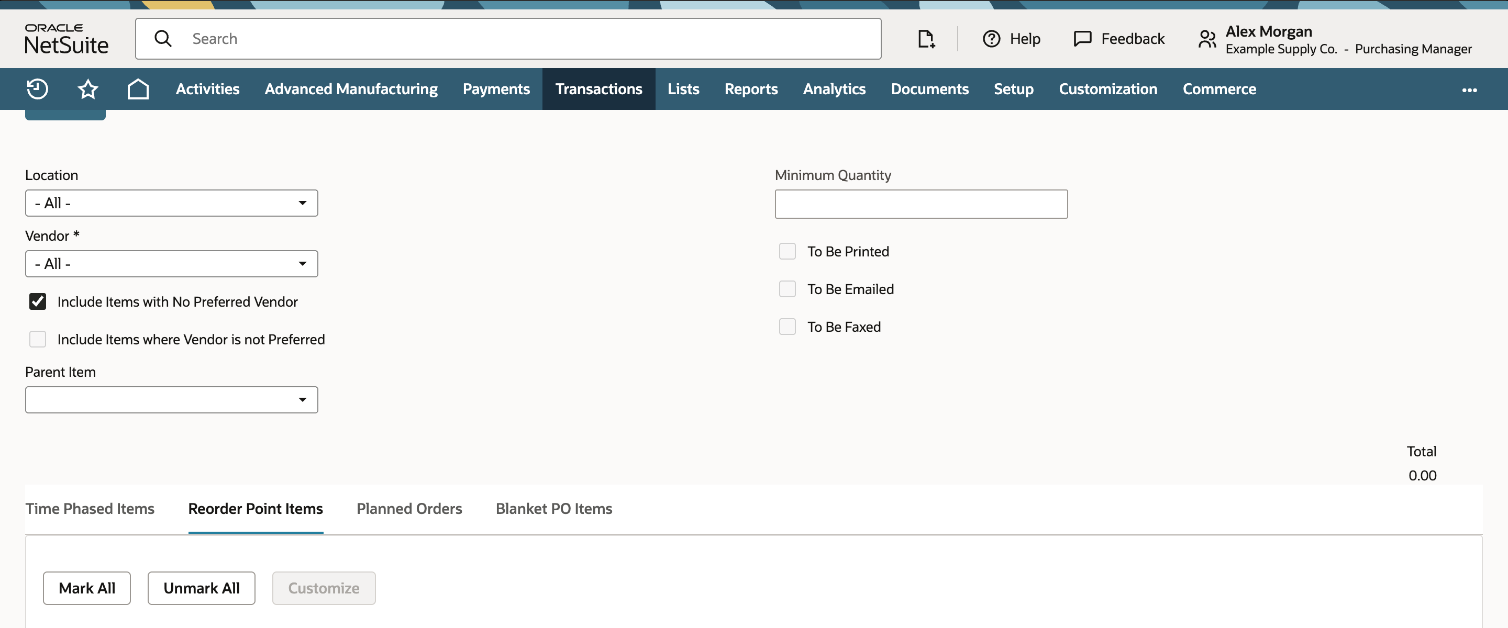Open the user role switcher icon

coord(1207,39)
